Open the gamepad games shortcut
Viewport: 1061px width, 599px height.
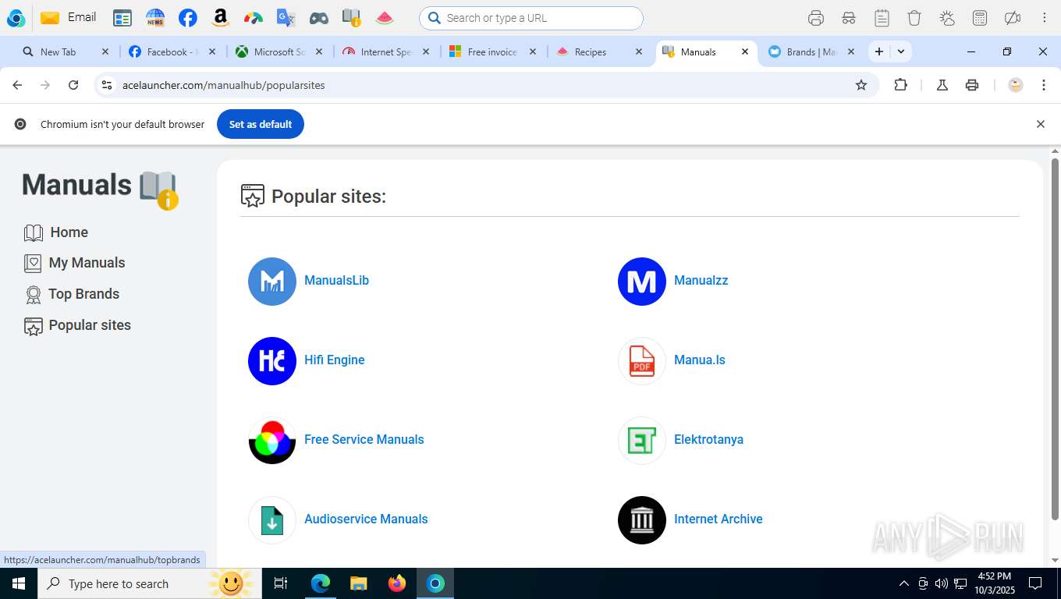pyautogui.click(x=319, y=18)
